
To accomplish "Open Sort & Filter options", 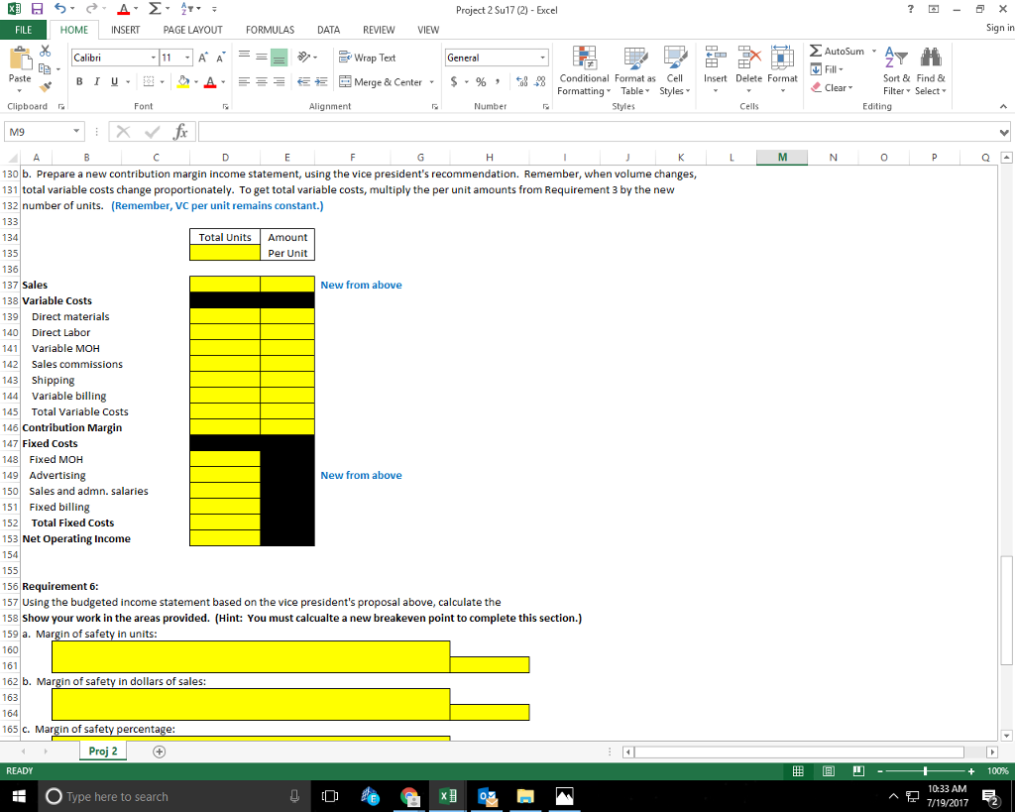I will pyautogui.click(x=896, y=71).
